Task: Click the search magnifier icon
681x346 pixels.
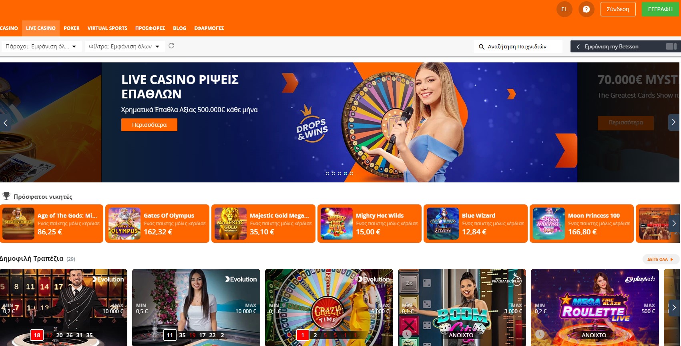Action: [482, 47]
